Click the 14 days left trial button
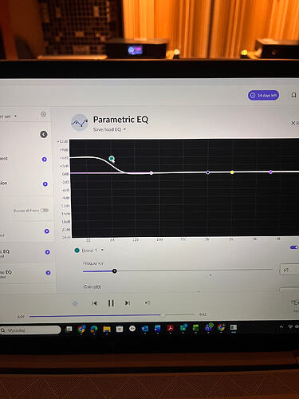The image size is (299, 399). (263, 95)
